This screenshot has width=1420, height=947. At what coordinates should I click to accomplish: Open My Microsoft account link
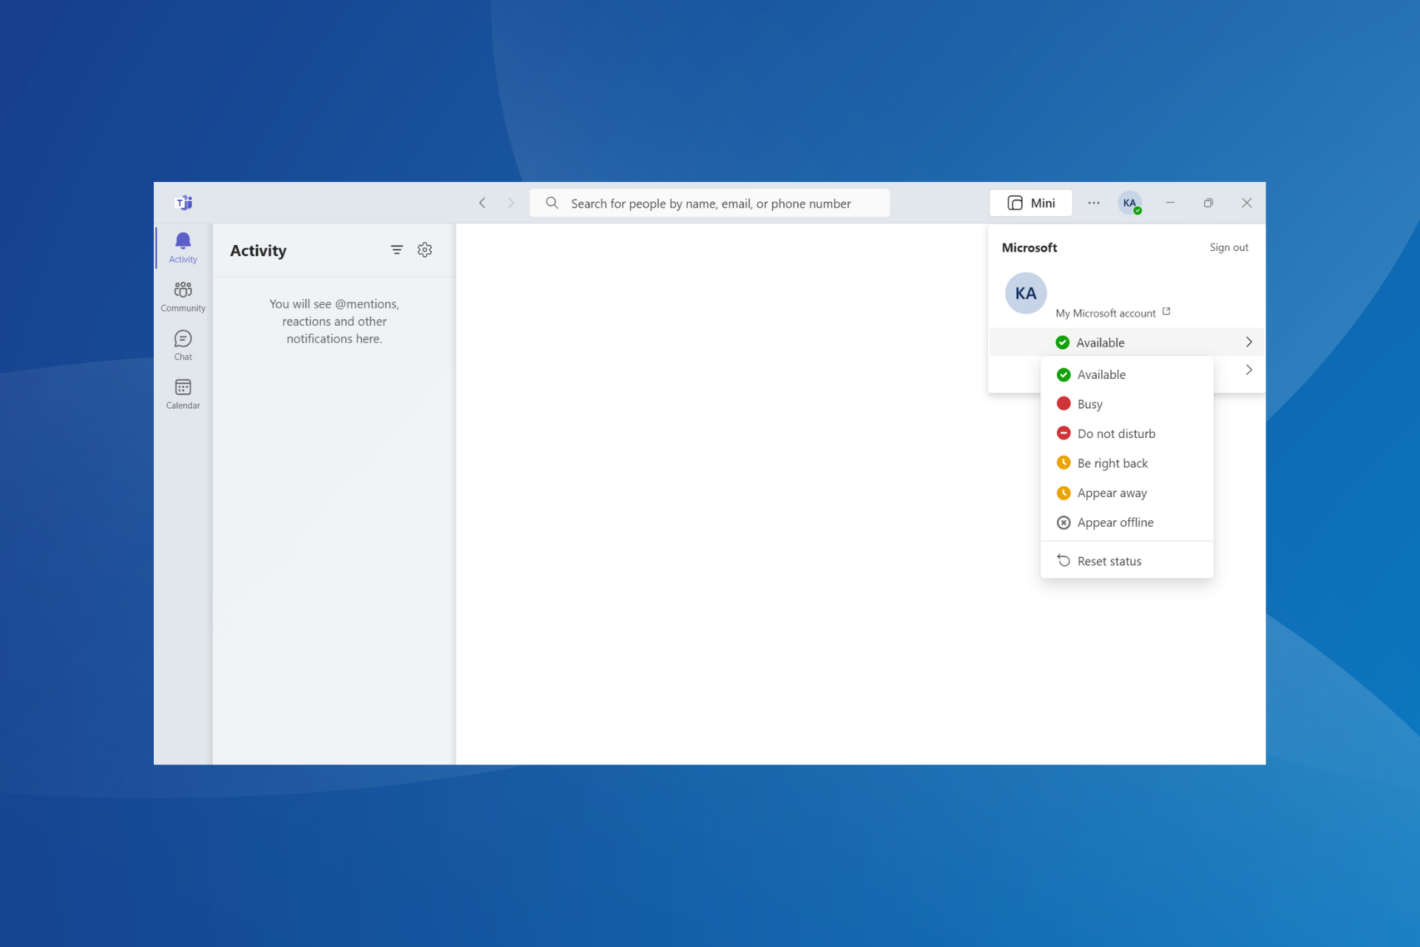coord(1105,313)
